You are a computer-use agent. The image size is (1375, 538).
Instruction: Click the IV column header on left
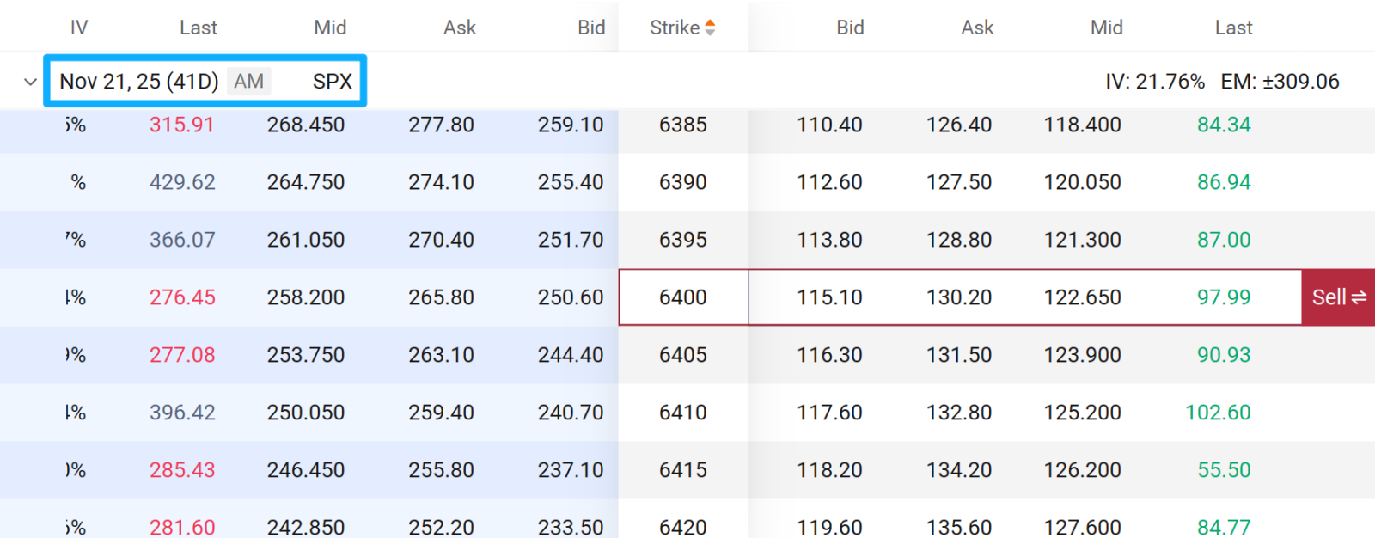(x=79, y=28)
